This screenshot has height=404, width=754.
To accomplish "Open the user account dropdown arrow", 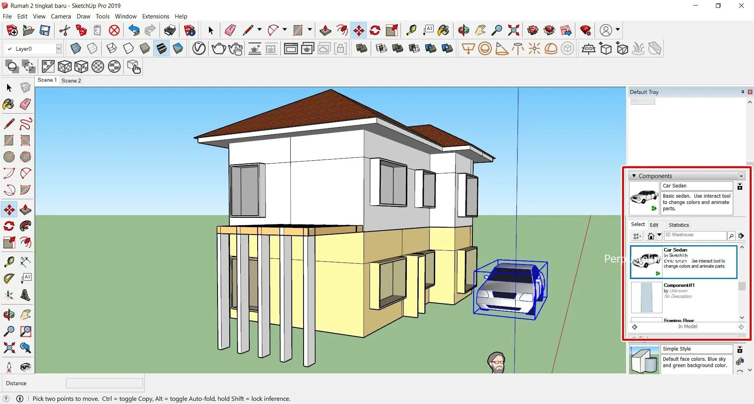I will [618, 30].
